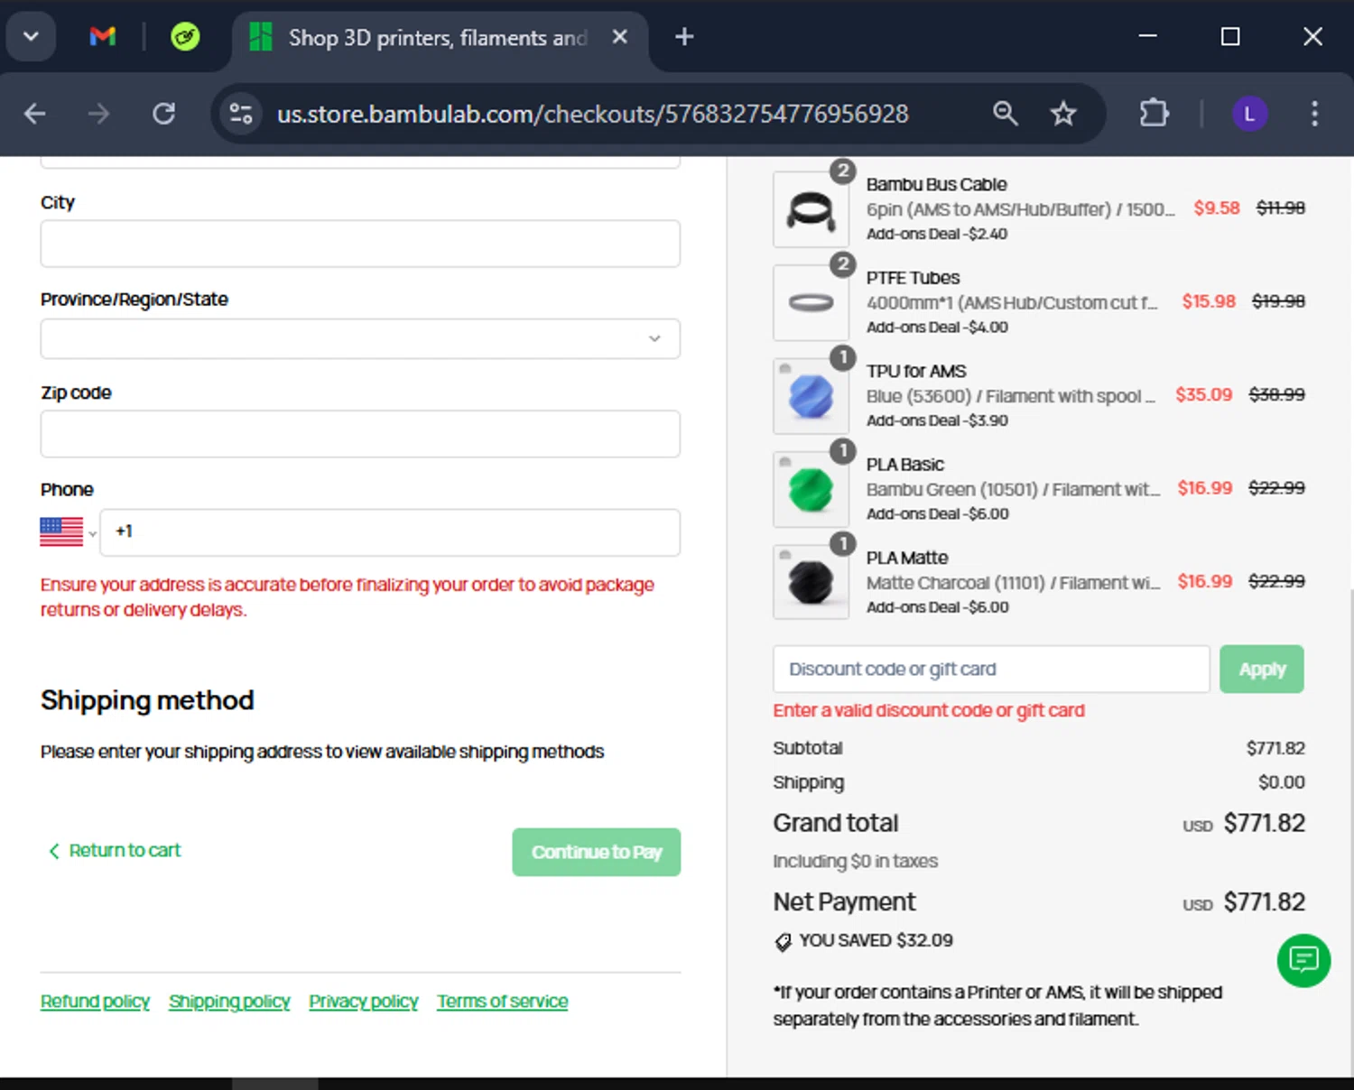Open the Refund policy link
1354x1090 pixels.
coord(95,1002)
